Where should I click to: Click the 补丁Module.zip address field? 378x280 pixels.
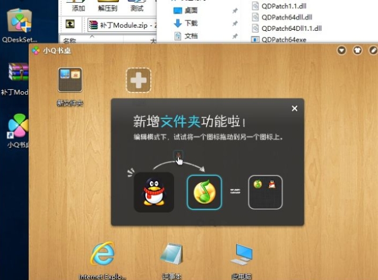point(122,25)
